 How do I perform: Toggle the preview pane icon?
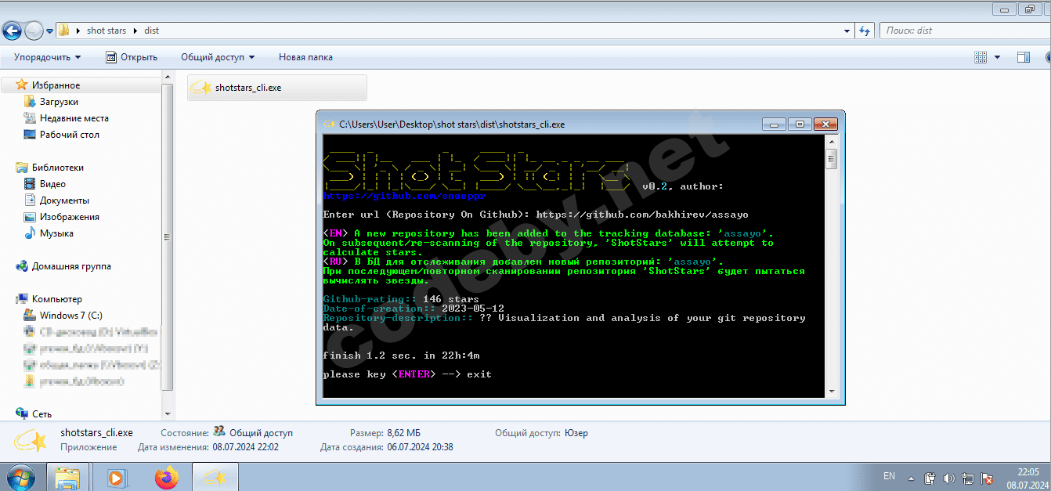(x=1023, y=57)
